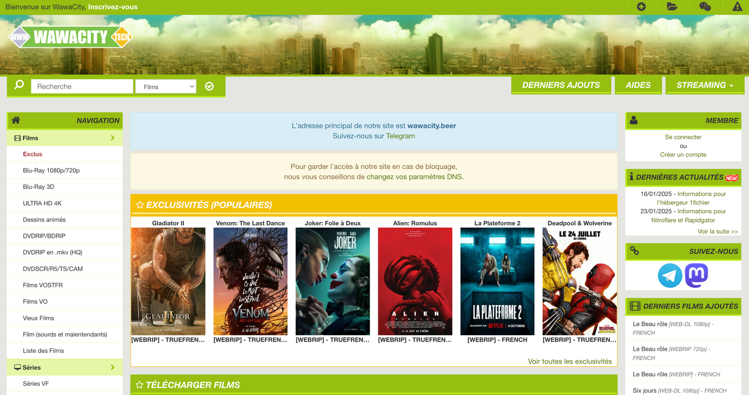Image resolution: width=749 pixels, height=395 pixels.
Task: Open the Mastodon icon under Suivez-nous
Action: 697,275
